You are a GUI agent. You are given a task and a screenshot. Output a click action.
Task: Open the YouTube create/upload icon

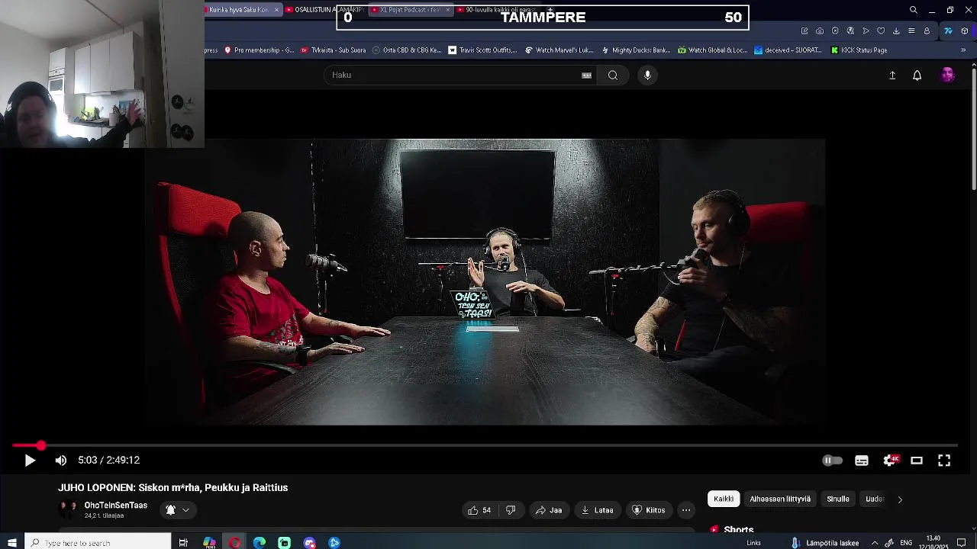click(x=892, y=75)
